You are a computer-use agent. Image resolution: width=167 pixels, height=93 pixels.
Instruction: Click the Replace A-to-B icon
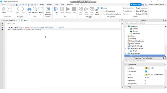pos(35,9)
